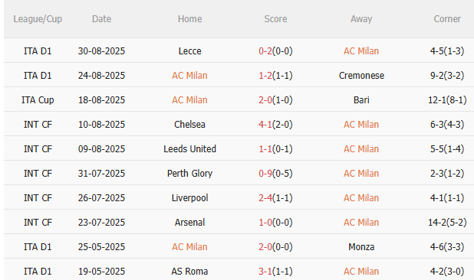
Task: Click the 4-1(2-0) Chelsea match score
Action: pos(275,124)
